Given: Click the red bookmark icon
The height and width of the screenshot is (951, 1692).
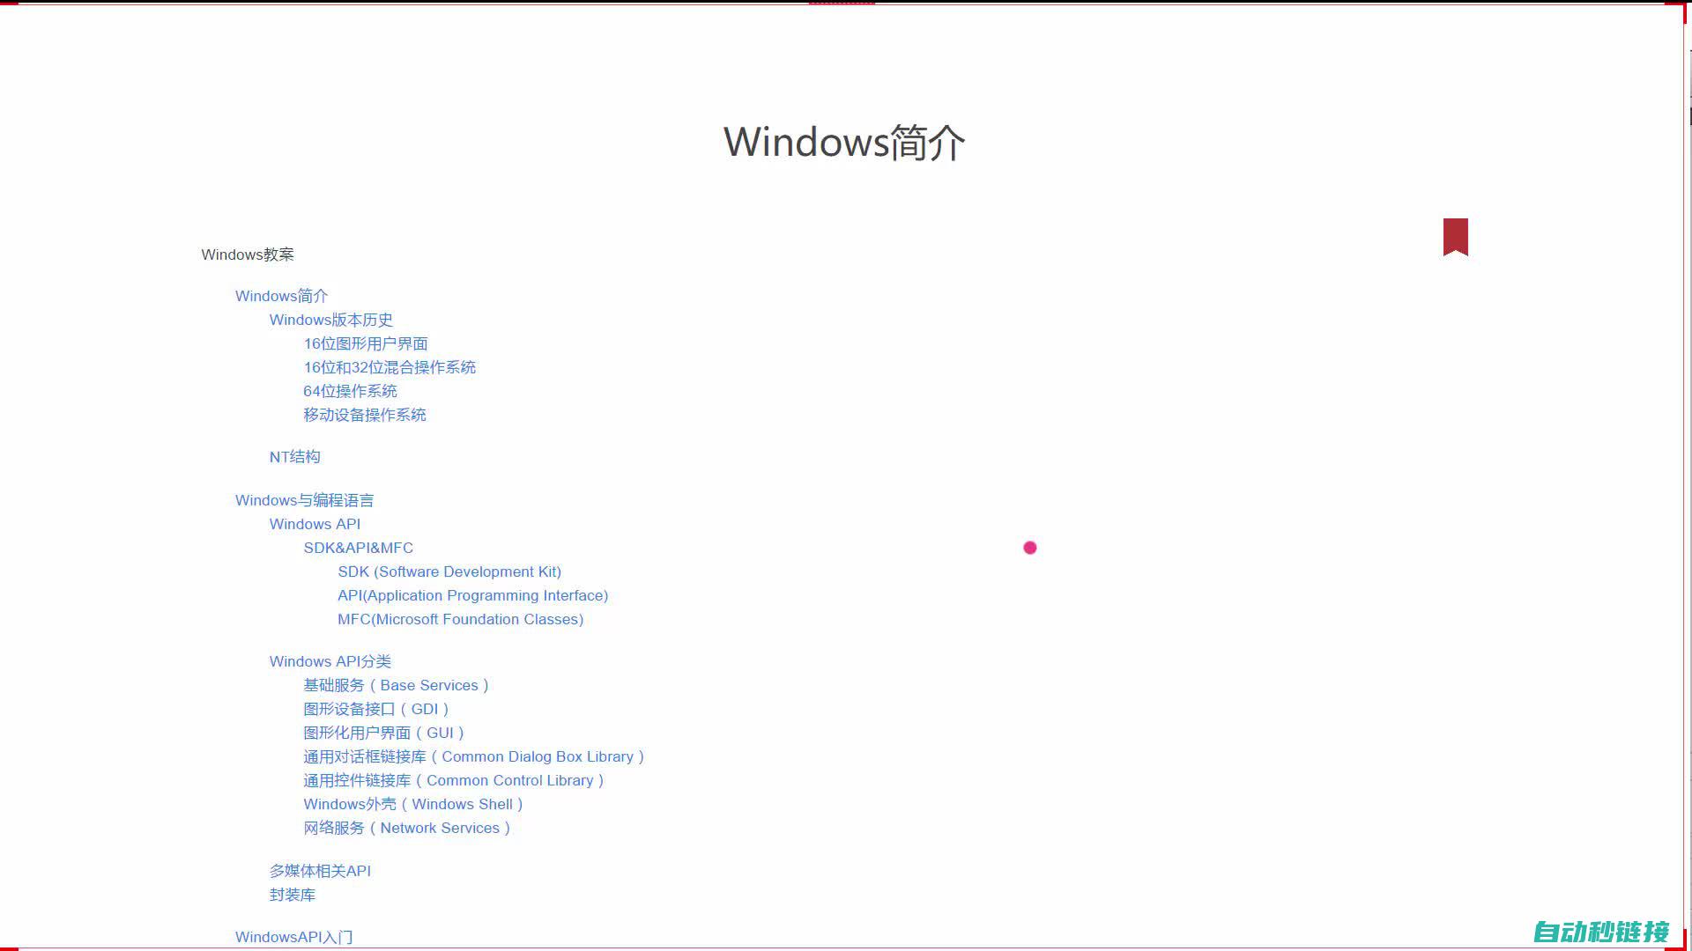Looking at the screenshot, I should click(1455, 237).
